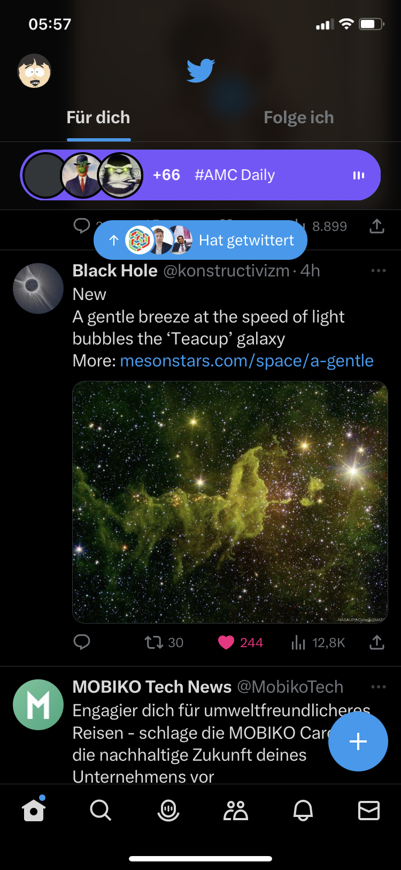401x870 pixels.
Task: Open more options for MOBIKO tweet
Action: [378, 687]
